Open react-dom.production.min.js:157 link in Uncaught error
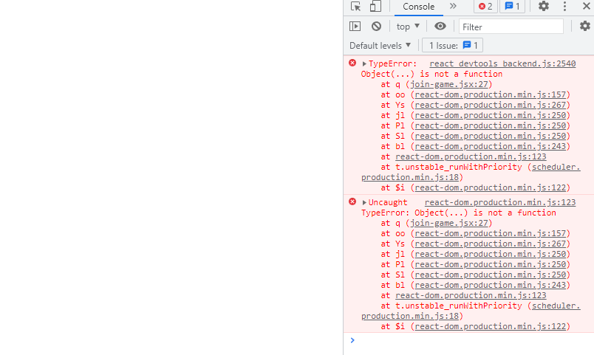 pyautogui.click(x=491, y=233)
